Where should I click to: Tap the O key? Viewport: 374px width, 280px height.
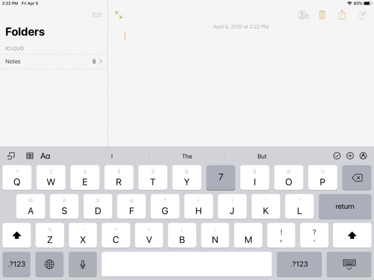289,178
